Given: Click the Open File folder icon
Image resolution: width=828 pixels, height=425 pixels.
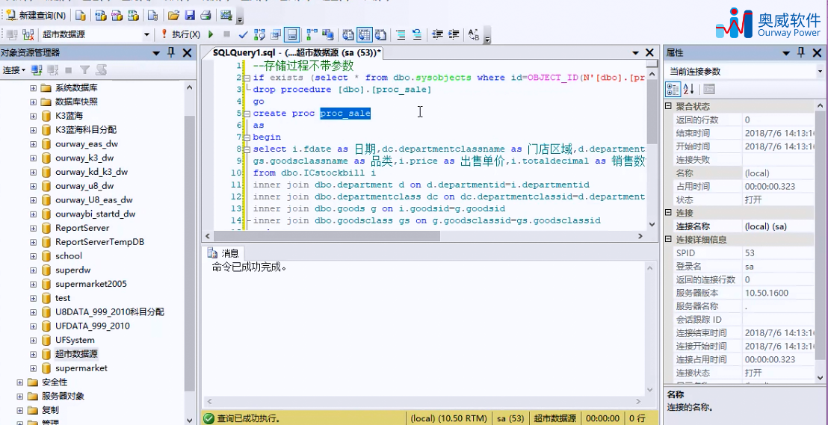Looking at the screenshot, I should [173, 15].
